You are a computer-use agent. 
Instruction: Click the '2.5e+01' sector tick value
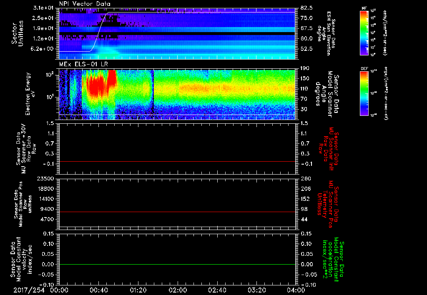42,18
